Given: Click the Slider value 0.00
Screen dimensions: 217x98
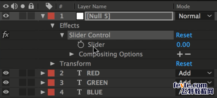Looking at the screenshot, I should [x=183, y=45].
